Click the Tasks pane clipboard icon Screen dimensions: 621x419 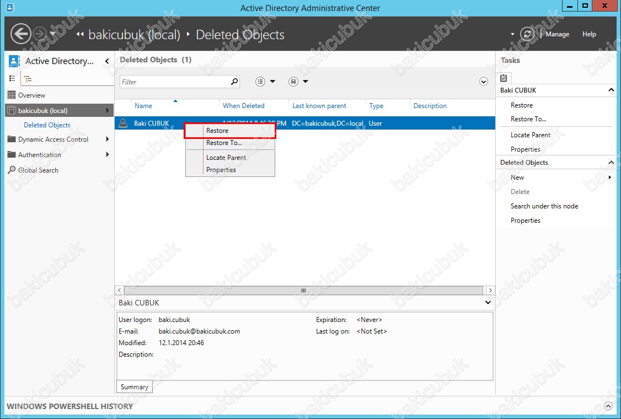504,78
